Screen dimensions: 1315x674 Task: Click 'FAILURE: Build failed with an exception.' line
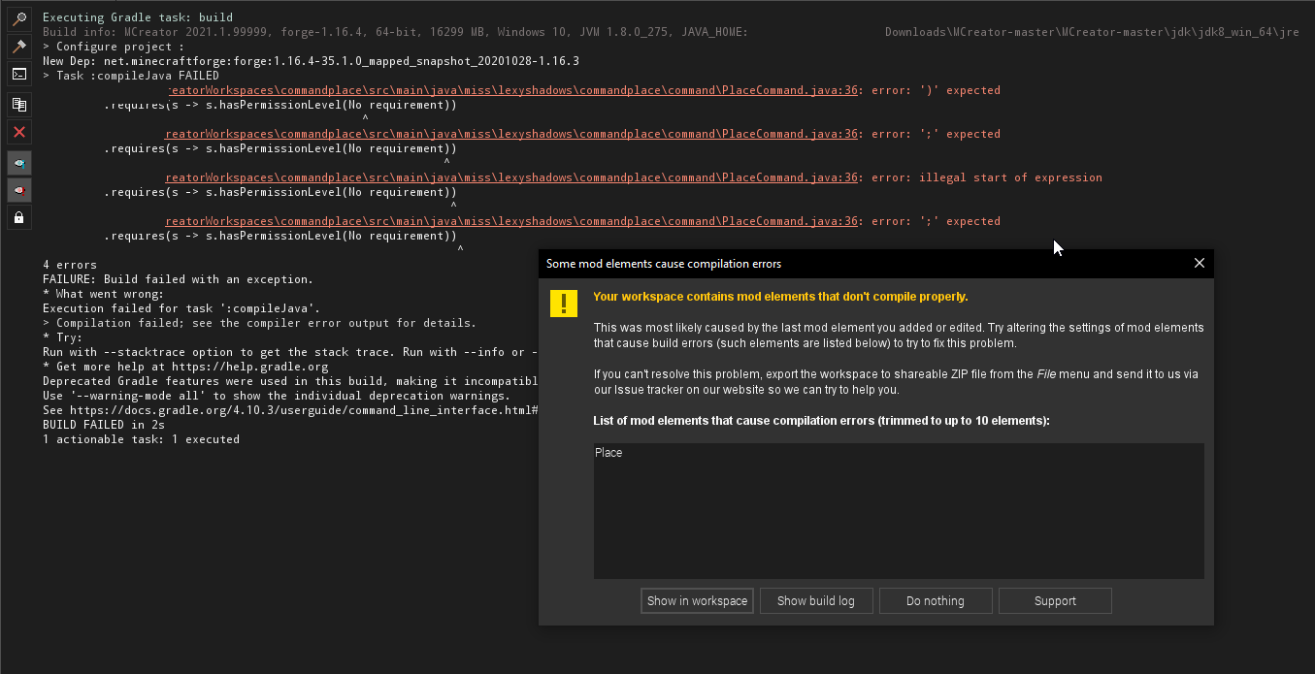(178, 279)
